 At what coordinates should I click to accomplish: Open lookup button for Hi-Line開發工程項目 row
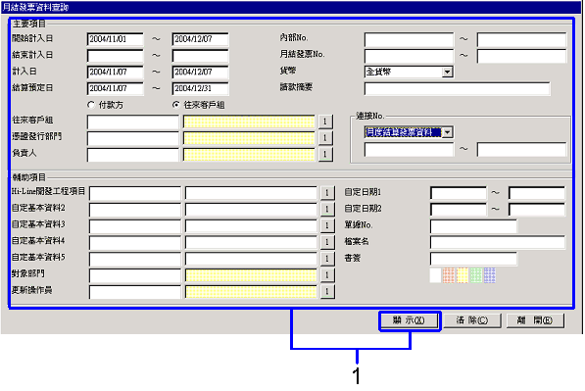point(327,193)
